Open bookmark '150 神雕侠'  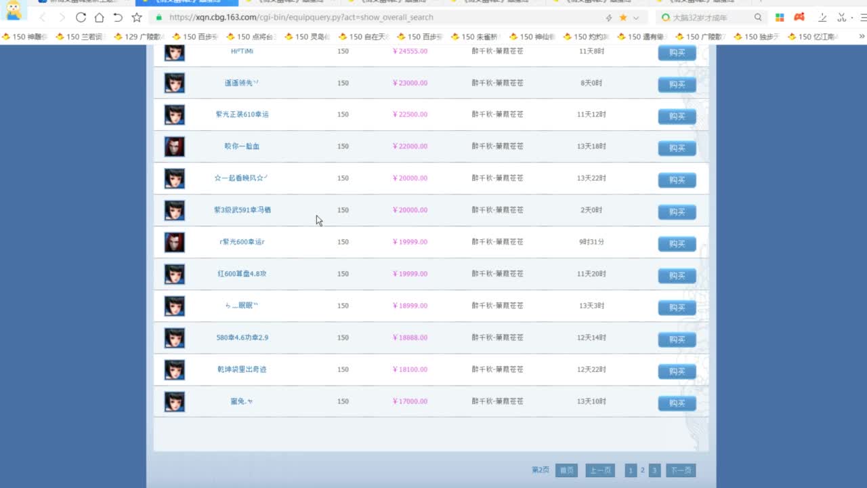pyautogui.click(x=24, y=37)
